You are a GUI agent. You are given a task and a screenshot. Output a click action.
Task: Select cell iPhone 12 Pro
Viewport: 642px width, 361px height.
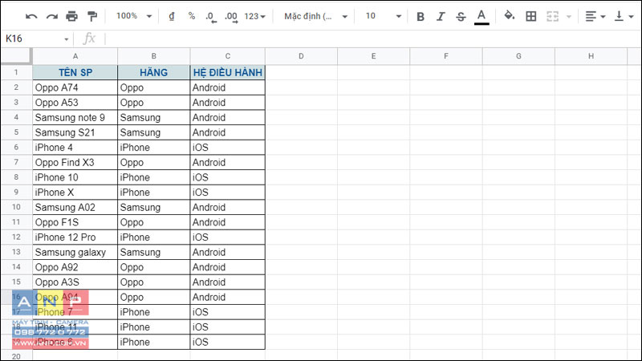pyautogui.click(x=75, y=237)
